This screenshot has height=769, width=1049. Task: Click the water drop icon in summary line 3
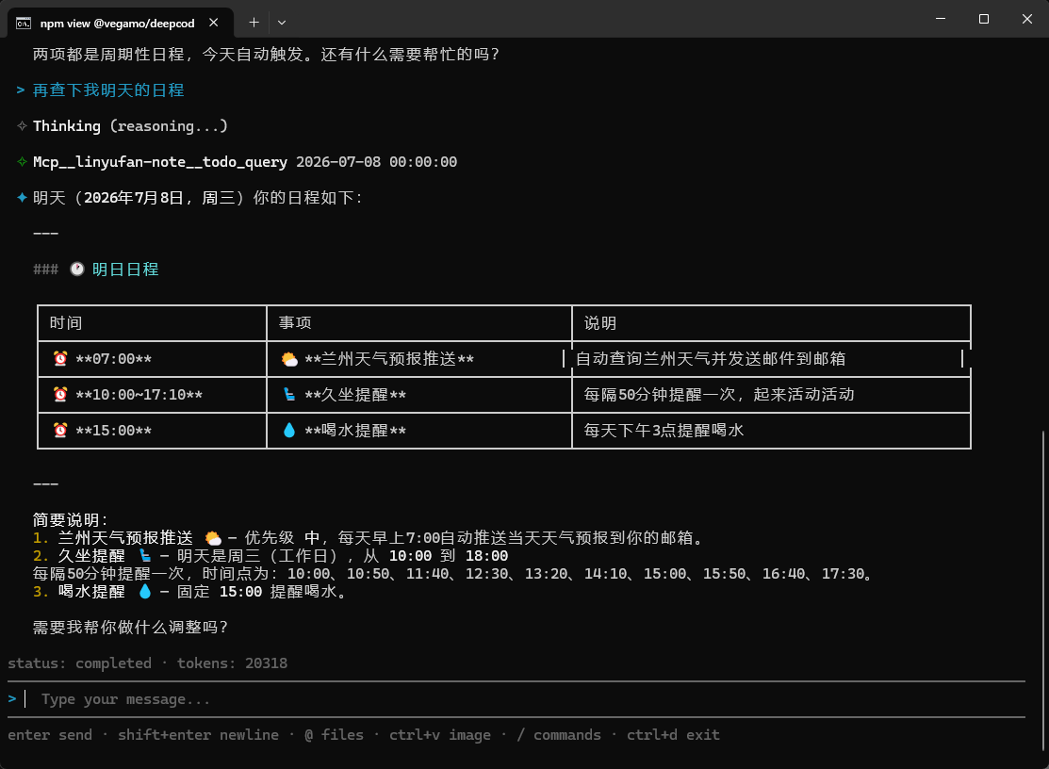pos(145,591)
